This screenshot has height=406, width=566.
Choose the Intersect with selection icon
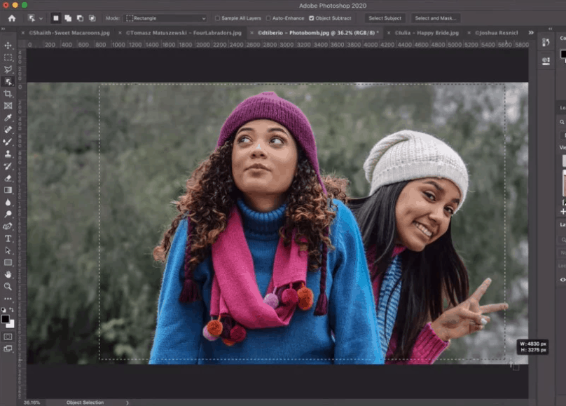tap(91, 18)
